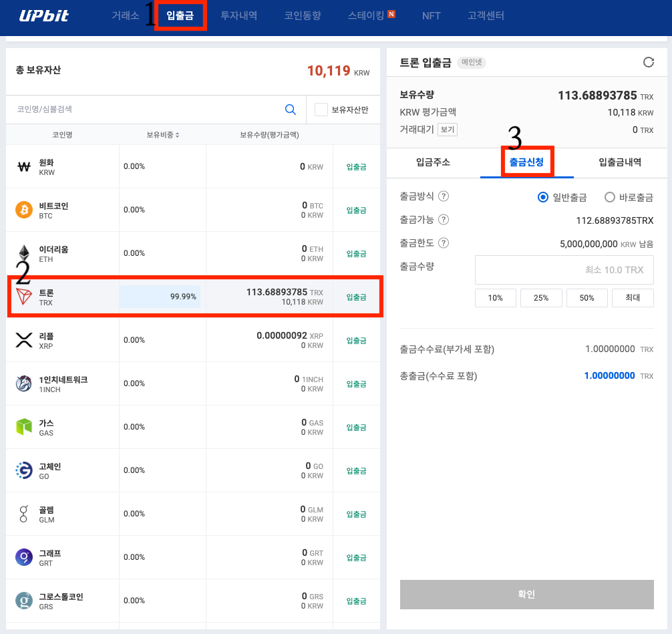Set withdrawal amount to 25%
Viewport: 672px width, 634px height.
coord(541,298)
